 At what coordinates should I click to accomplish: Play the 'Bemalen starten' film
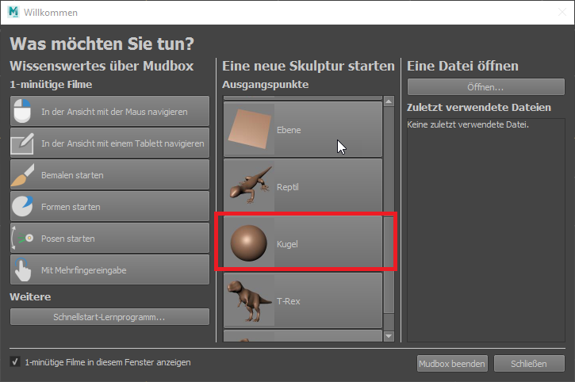[x=109, y=175]
